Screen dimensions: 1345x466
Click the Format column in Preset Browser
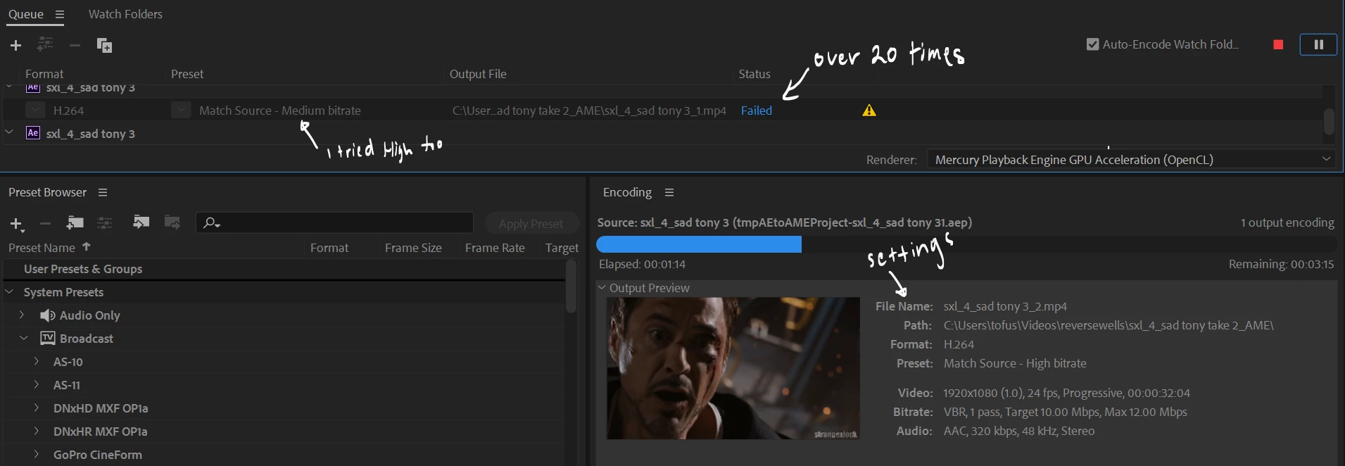[329, 248]
